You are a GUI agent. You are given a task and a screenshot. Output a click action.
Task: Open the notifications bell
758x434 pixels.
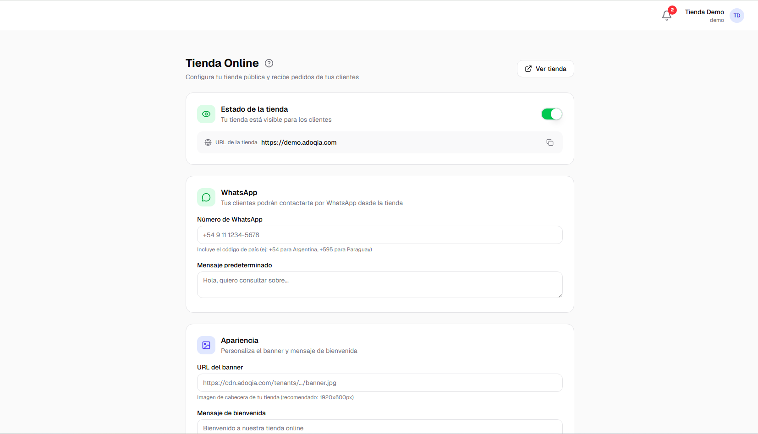667,16
